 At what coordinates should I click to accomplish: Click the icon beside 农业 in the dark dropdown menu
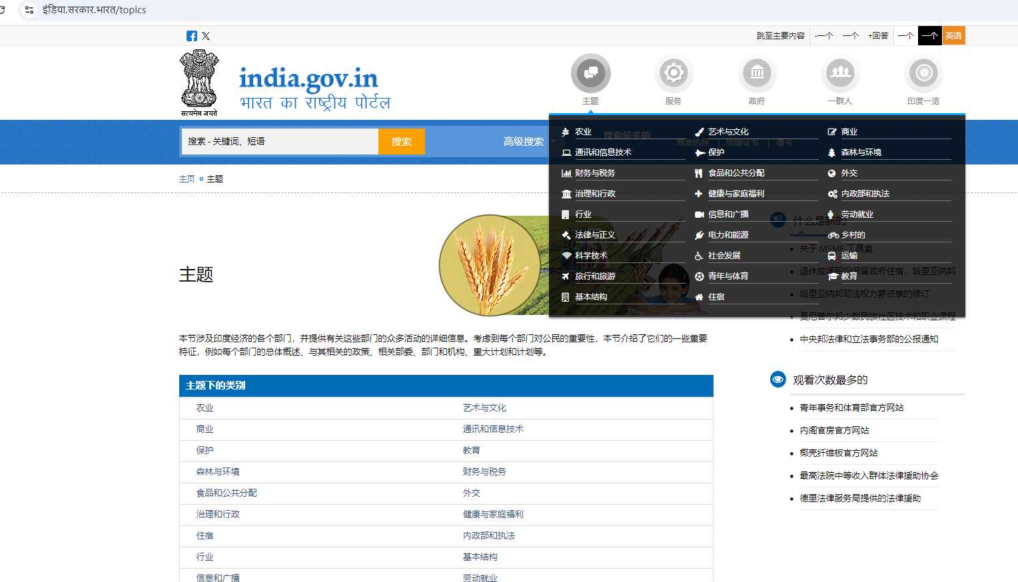pyautogui.click(x=566, y=132)
